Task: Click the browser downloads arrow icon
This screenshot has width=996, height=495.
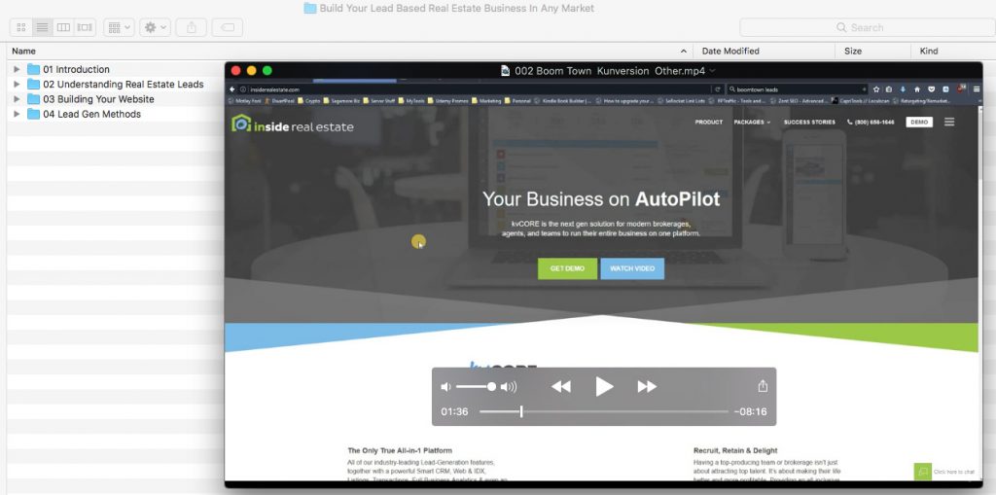Action: 904,89
